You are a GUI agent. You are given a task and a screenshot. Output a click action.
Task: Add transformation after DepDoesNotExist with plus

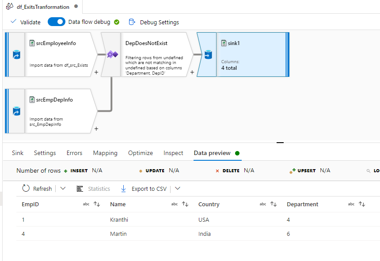[192, 72]
